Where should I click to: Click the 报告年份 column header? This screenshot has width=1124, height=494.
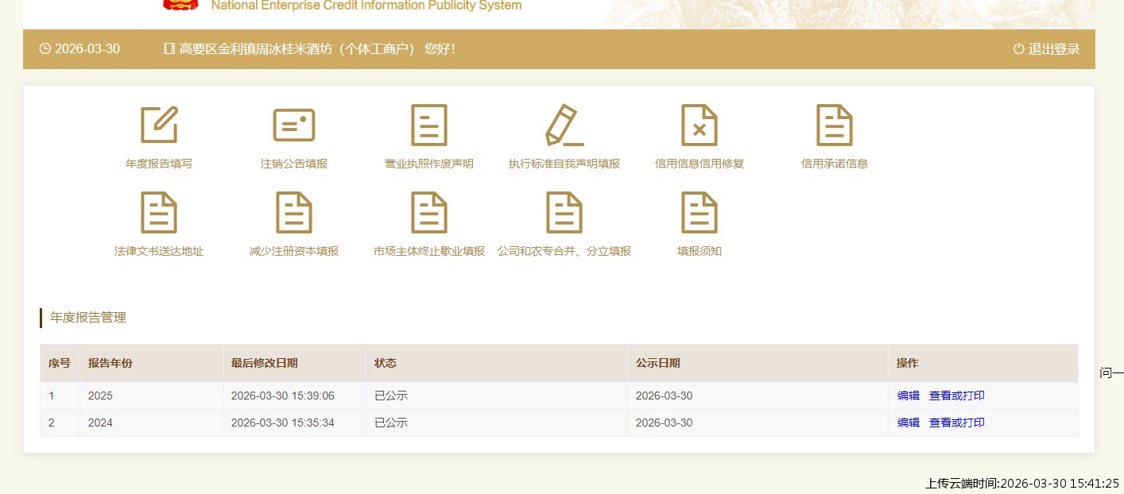click(x=110, y=363)
